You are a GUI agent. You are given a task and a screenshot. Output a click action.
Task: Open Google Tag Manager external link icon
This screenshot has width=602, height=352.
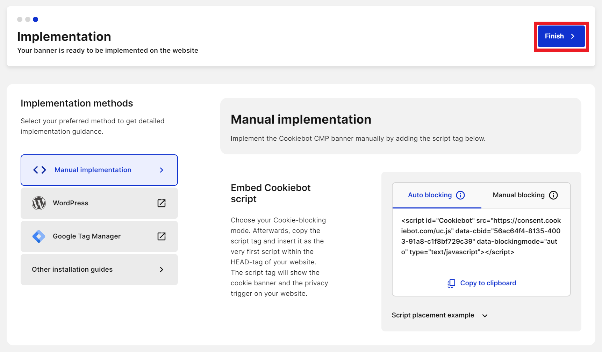pos(162,236)
